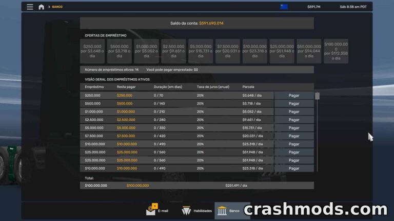Screen dimensions: 394x221
Task: Select the $7.500.000 loan offer card
Action: 228,51
